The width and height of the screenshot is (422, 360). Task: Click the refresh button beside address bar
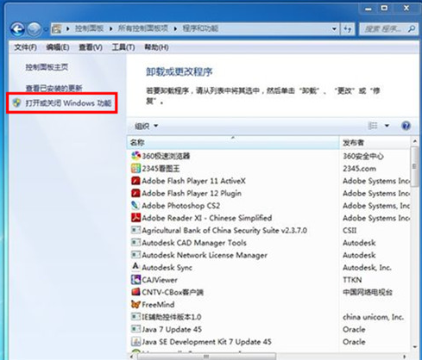(x=348, y=28)
